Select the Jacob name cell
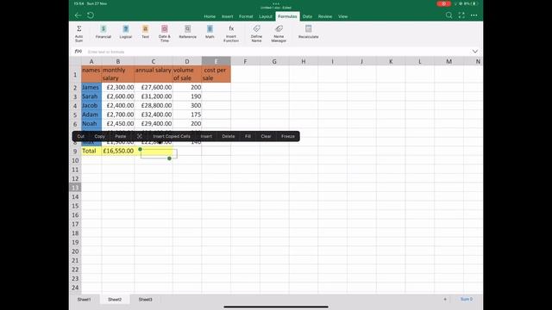 (x=91, y=105)
